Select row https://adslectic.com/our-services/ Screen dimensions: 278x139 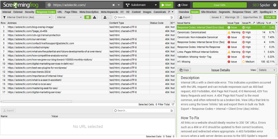[x=88, y=39]
